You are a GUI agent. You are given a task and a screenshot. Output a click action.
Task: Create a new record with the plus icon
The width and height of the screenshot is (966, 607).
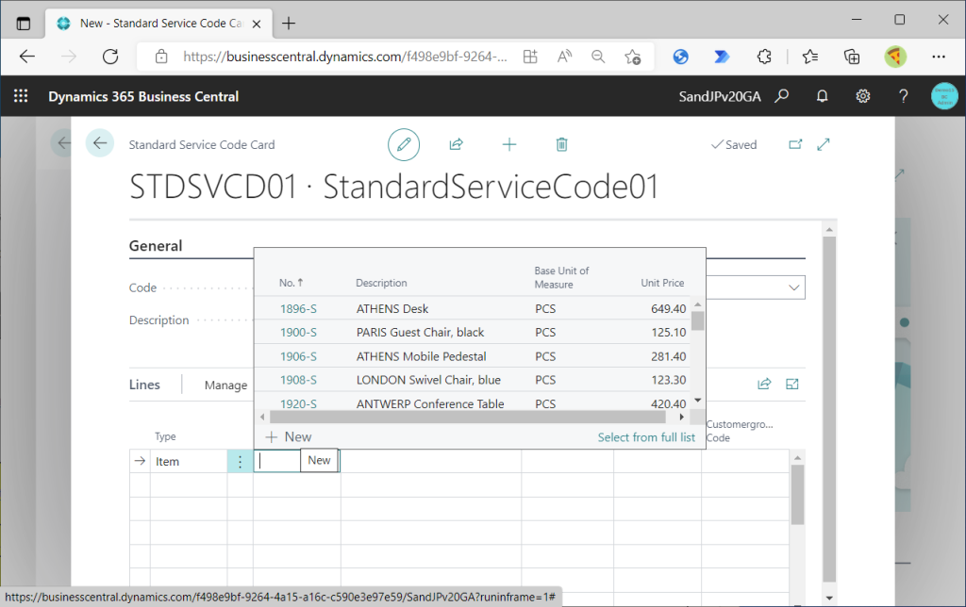[x=508, y=144]
